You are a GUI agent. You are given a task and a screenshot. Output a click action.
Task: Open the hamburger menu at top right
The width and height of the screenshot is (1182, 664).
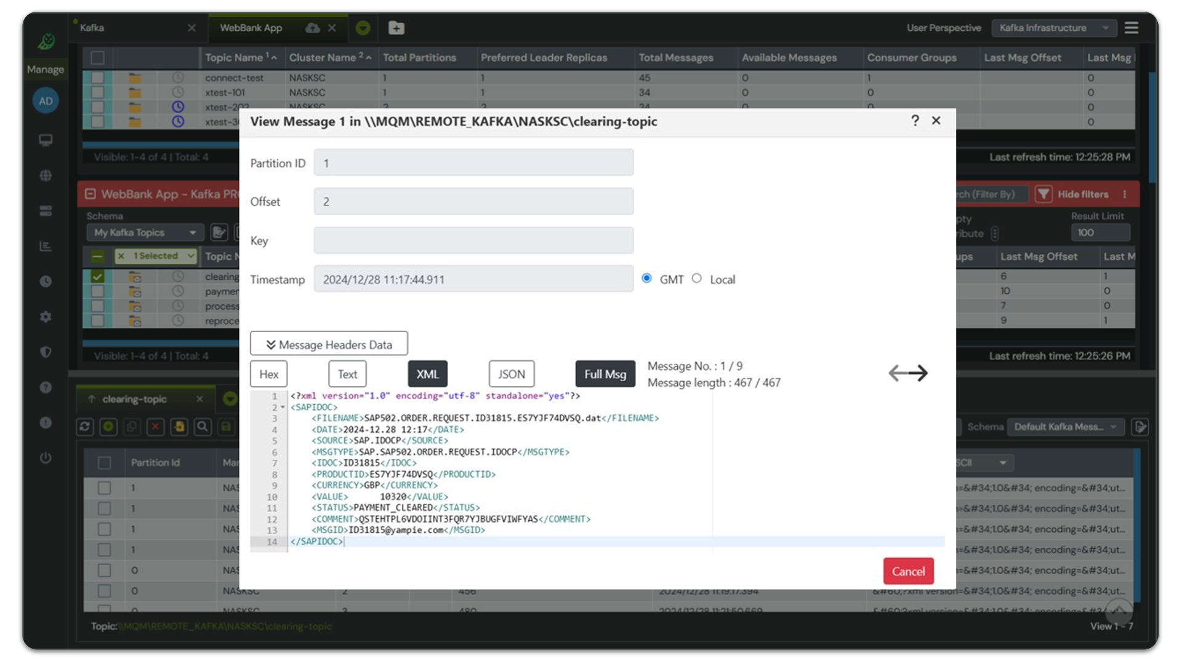(x=1131, y=28)
